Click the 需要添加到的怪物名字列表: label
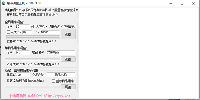 click(25, 81)
